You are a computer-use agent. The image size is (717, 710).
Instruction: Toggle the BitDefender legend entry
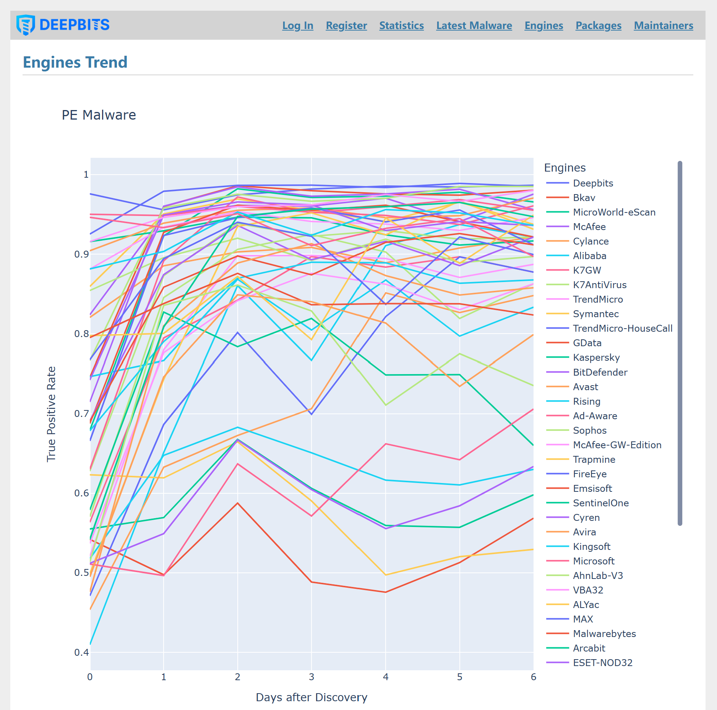click(587, 372)
